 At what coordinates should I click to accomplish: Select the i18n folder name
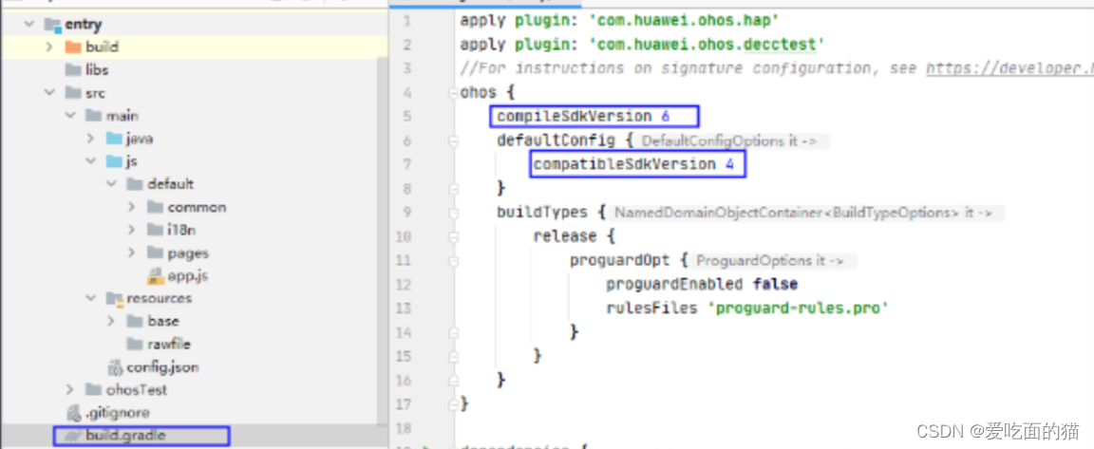point(183,230)
